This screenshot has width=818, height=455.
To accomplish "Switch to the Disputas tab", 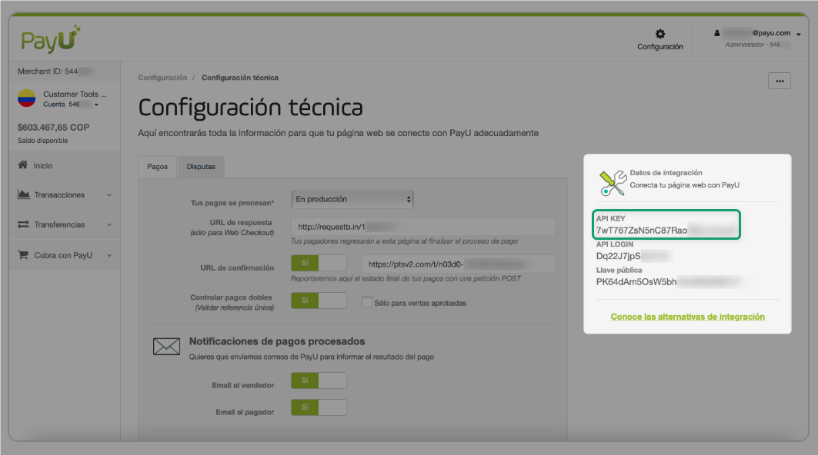I will click(x=201, y=167).
